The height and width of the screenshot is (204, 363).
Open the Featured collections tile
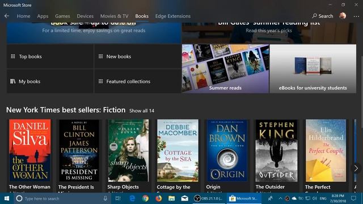[x=137, y=82]
